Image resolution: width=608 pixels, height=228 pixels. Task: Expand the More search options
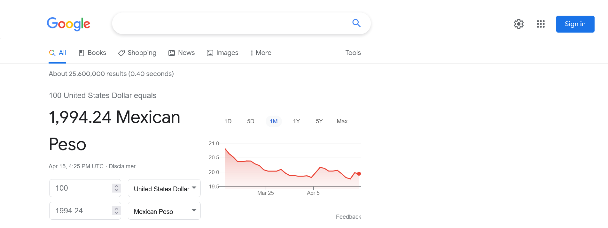pyautogui.click(x=261, y=53)
